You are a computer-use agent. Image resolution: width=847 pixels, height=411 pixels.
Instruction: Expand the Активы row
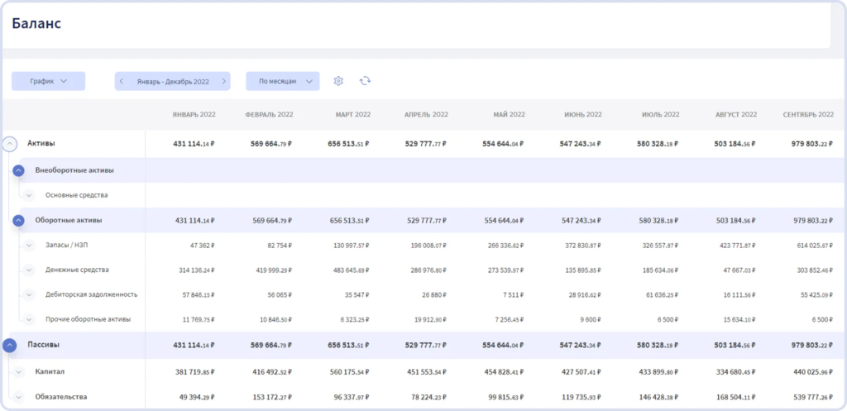[x=10, y=144]
